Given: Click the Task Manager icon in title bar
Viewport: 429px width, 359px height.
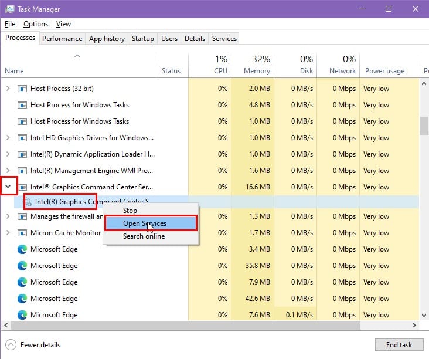Looking at the screenshot, I should pyautogui.click(x=10, y=9).
